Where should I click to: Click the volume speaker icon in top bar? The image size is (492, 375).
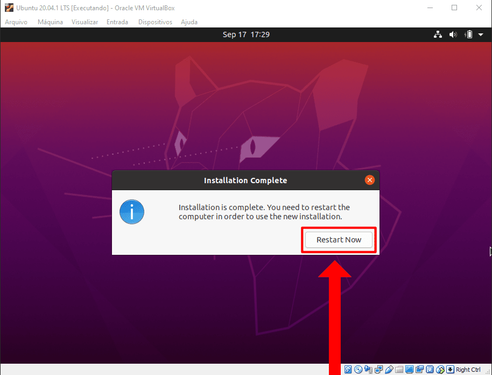(x=453, y=34)
